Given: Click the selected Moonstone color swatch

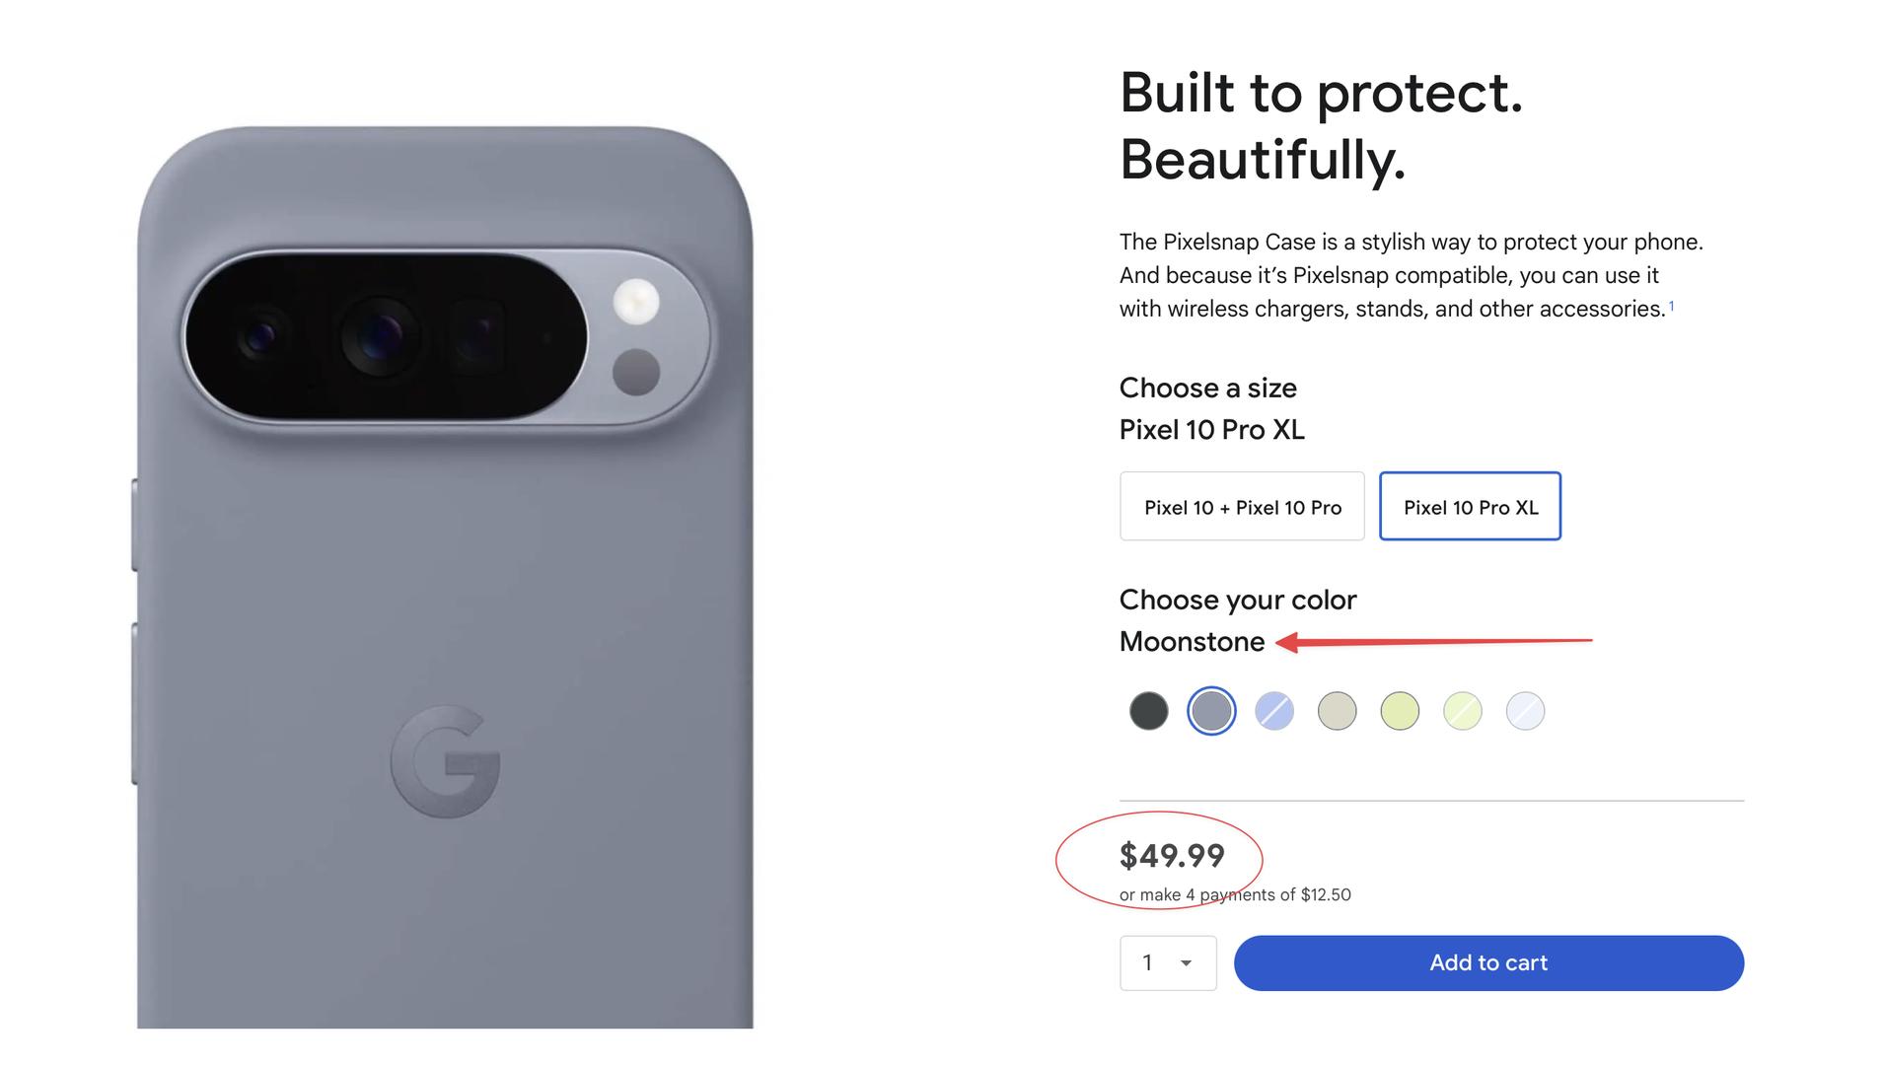Looking at the screenshot, I should point(1211,711).
